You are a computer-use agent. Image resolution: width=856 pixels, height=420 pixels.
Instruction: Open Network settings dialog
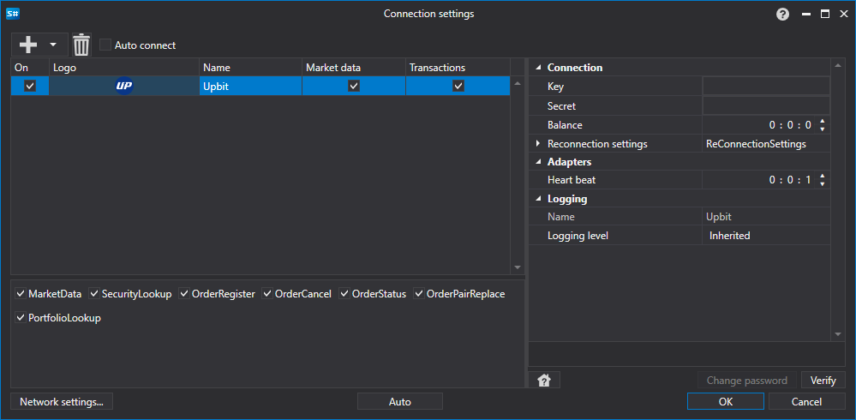[62, 402]
